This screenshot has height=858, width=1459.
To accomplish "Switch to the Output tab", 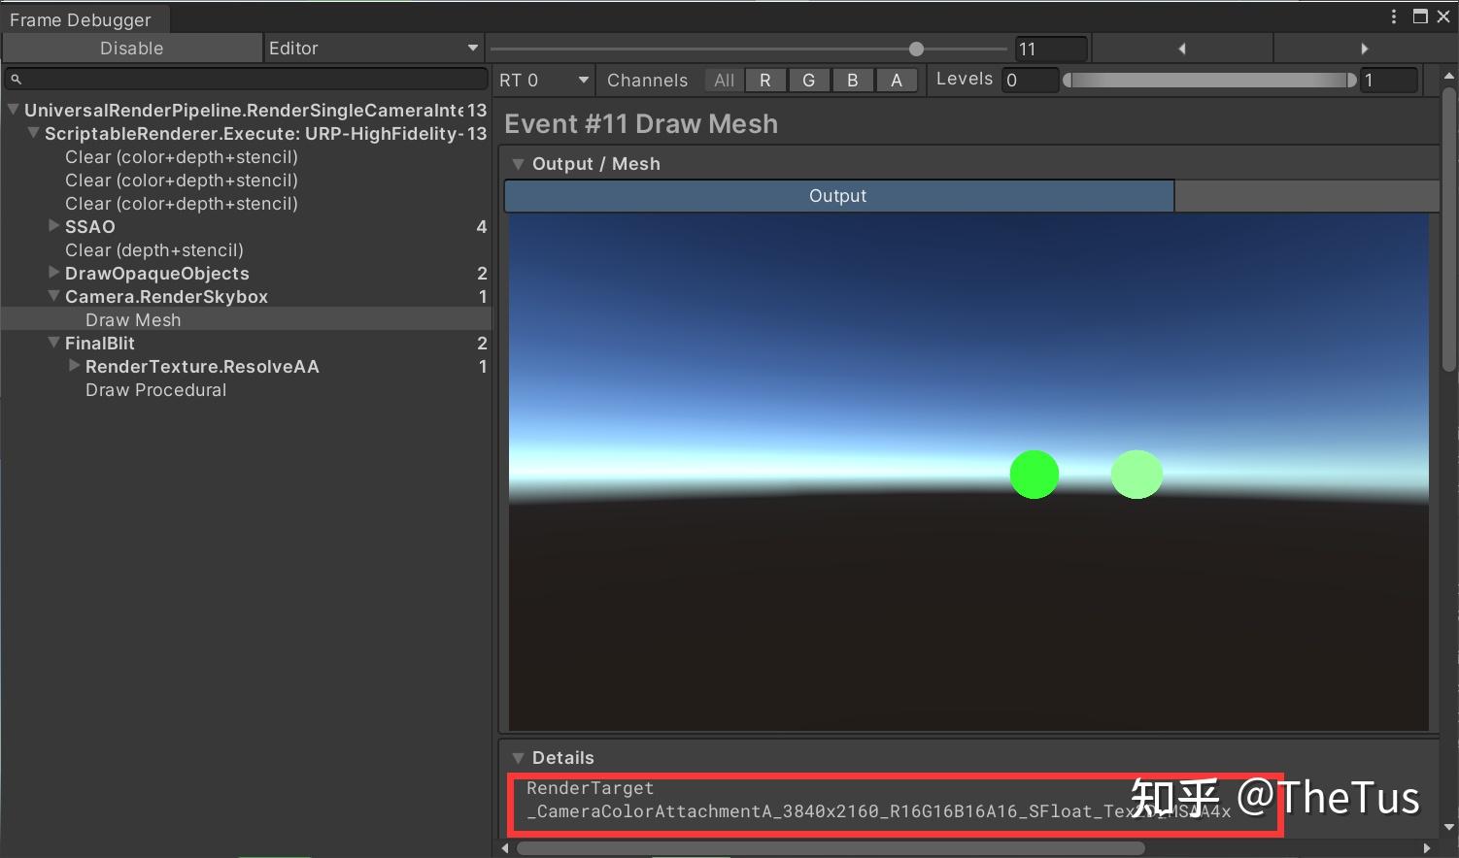I will (x=837, y=195).
